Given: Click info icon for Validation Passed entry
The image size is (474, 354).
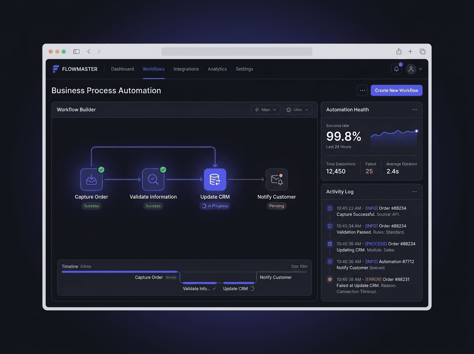Looking at the screenshot, I should (x=330, y=226).
